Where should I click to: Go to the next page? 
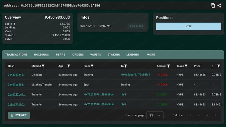207,115
